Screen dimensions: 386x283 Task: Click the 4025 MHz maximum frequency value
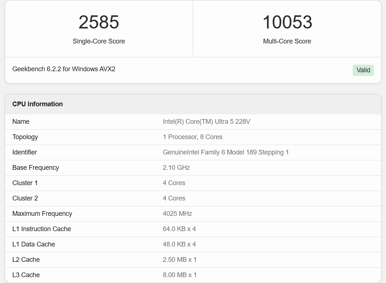pos(177,214)
